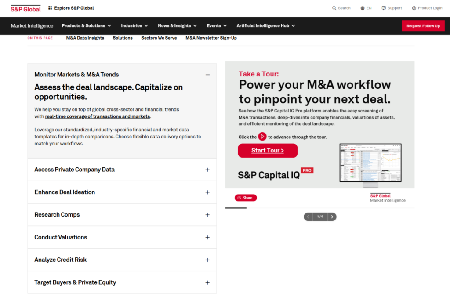Collapse Monitor Markets & M&A Trends section

point(207,75)
